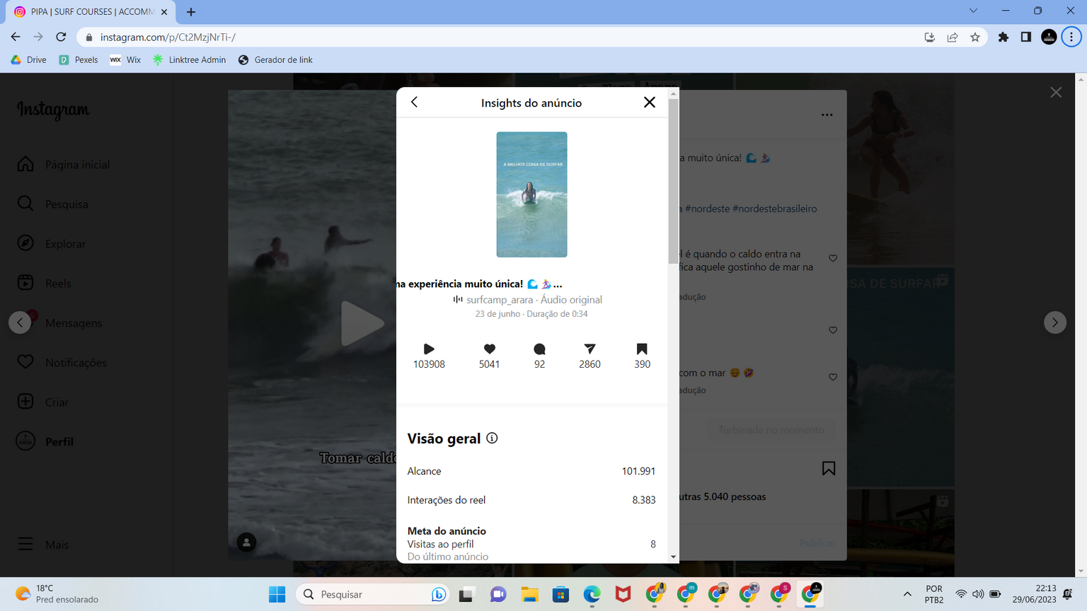Image resolution: width=1087 pixels, height=611 pixels.
Task: Open the Linktree Admin bookmark
Action: [190, 60]
